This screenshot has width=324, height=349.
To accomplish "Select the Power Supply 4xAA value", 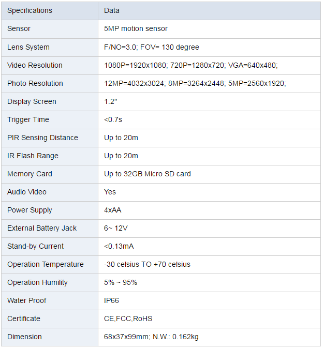I will tap(113, 210).
